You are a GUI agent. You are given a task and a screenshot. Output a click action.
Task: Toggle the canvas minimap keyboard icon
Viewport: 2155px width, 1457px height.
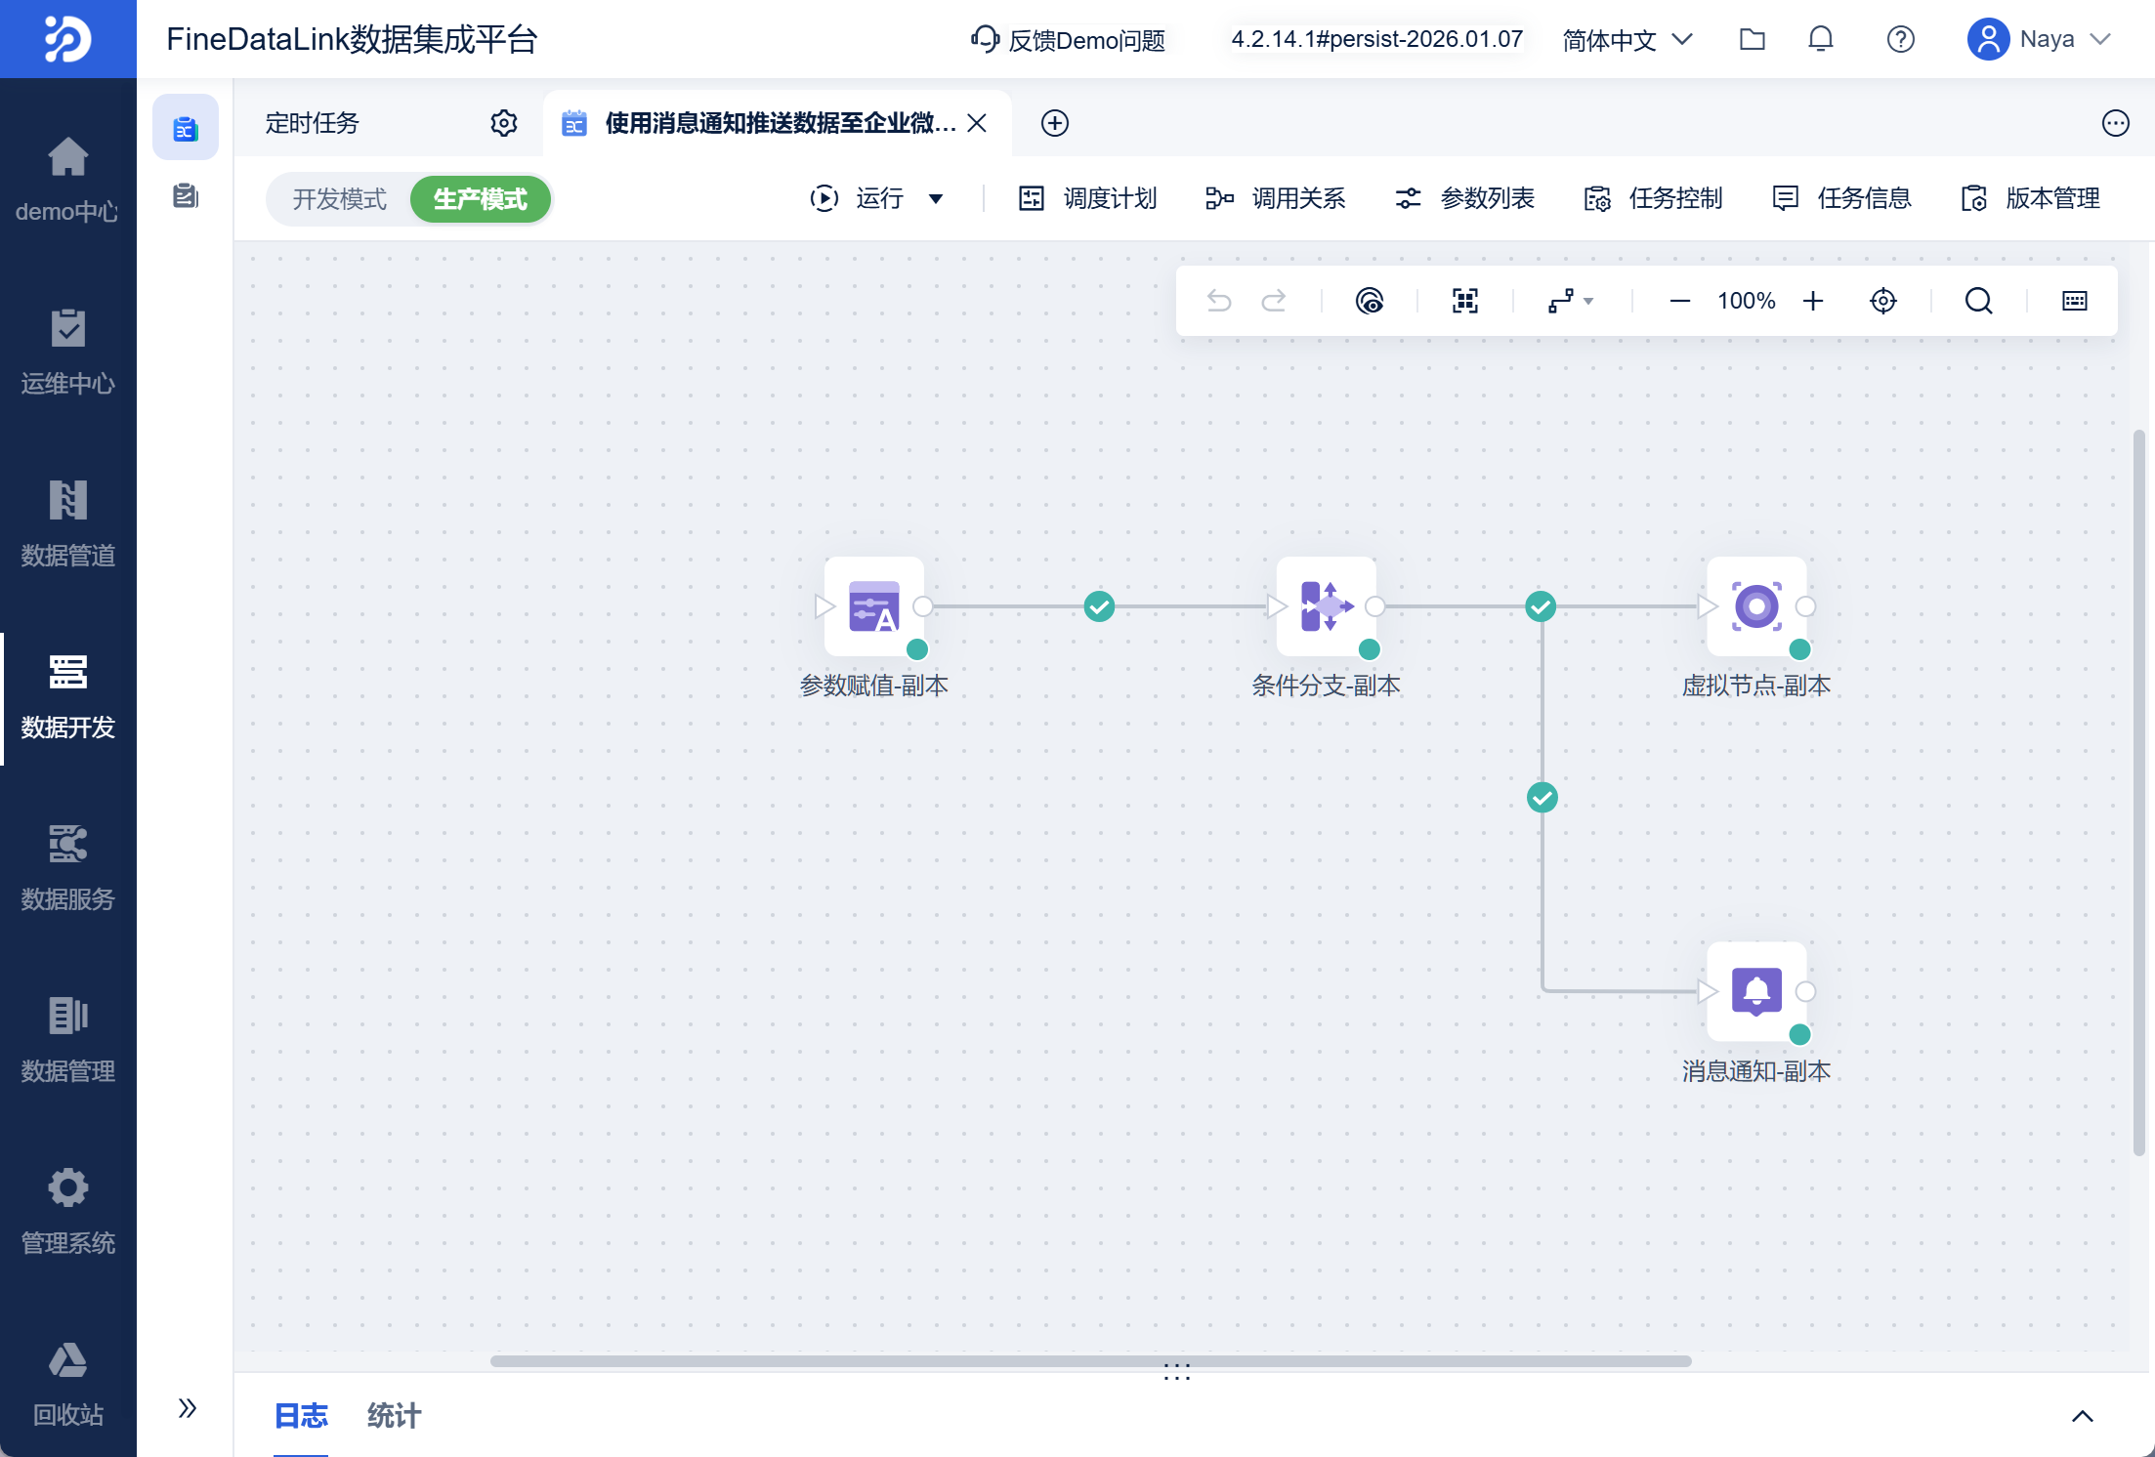2074,301
